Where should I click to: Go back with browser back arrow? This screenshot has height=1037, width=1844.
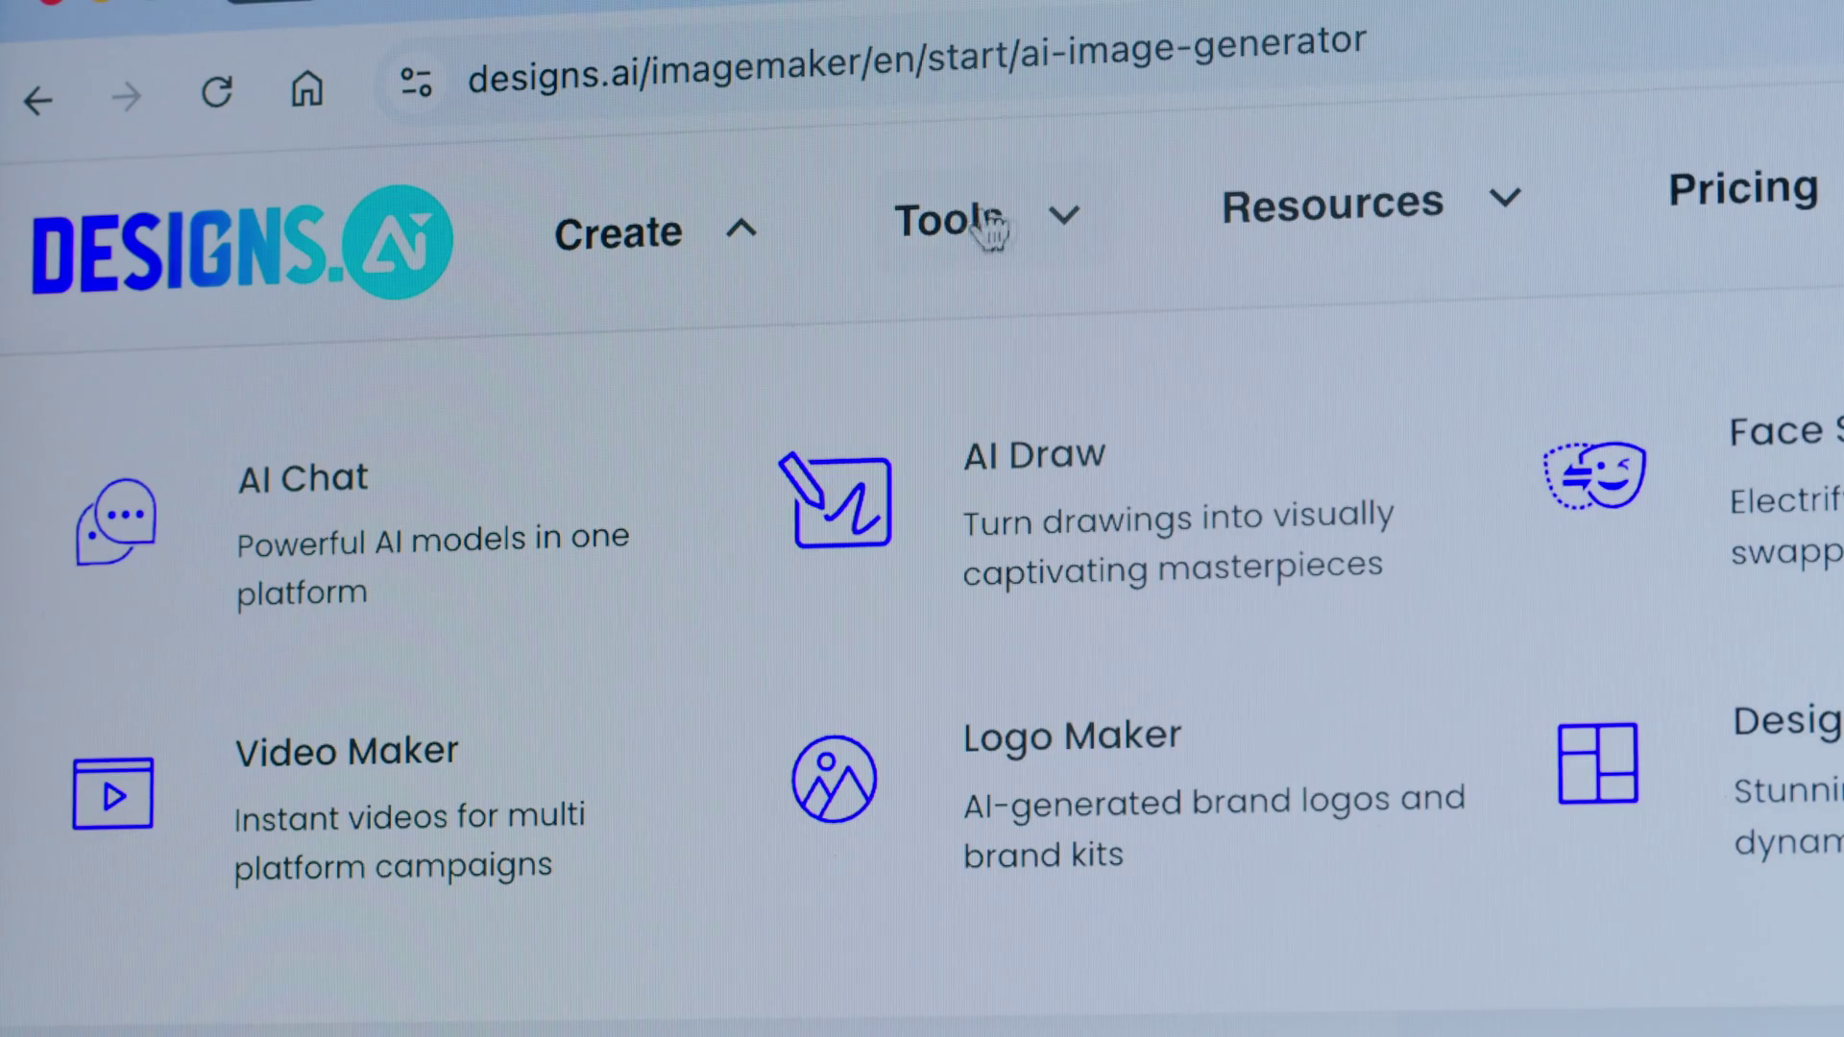click(38, 101)
